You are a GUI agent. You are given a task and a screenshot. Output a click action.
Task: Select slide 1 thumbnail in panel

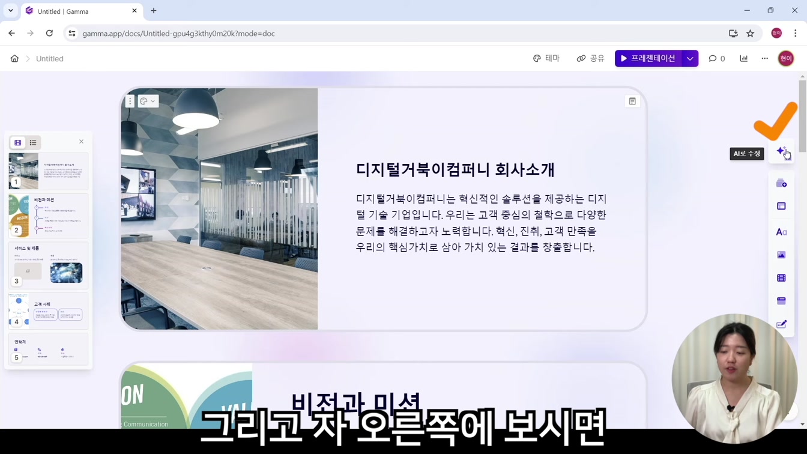click(49, 171)
